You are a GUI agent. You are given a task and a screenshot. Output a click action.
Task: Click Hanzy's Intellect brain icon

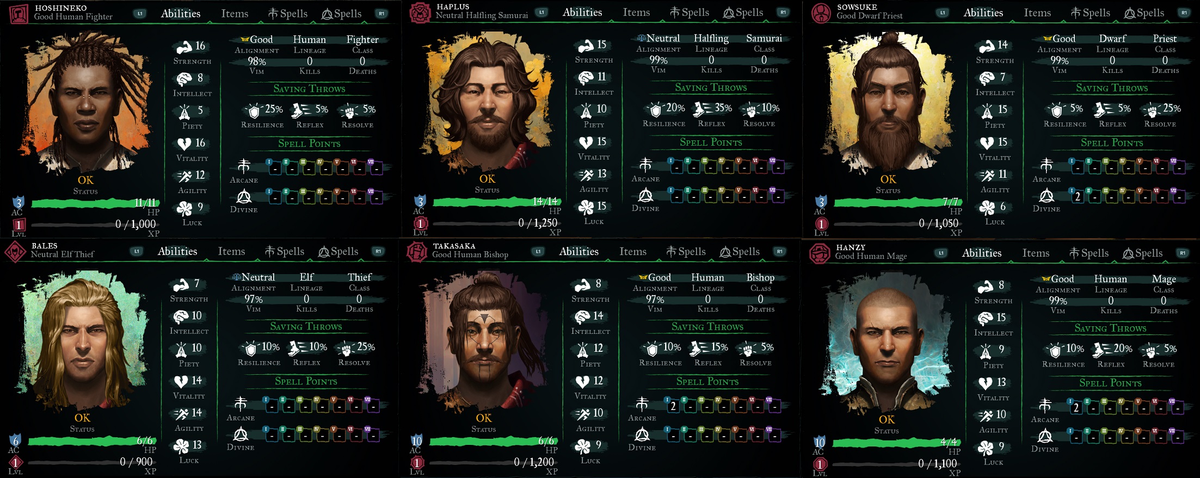985,318
